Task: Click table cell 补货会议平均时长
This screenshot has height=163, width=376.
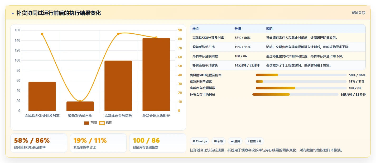Action: [x=205, y=65]
